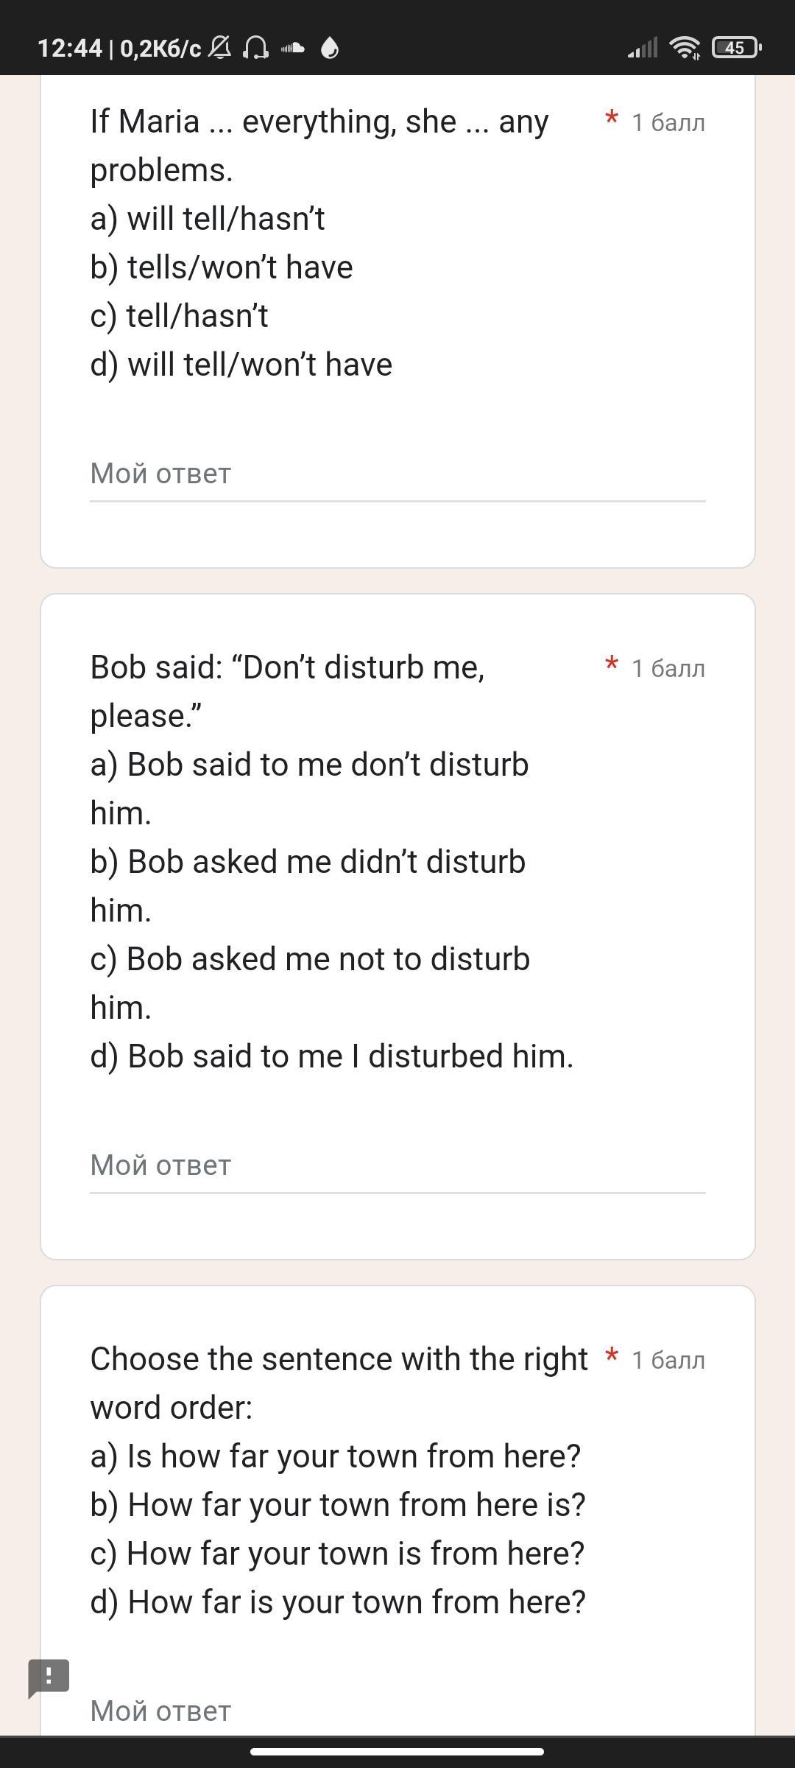Tap the water droplet status icon

tap(330, 49)
